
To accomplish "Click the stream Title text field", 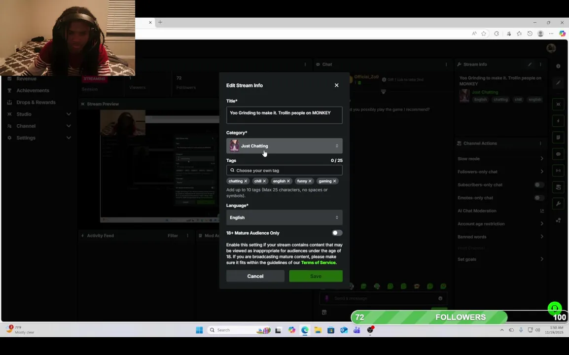I will [x=284, y=115].
